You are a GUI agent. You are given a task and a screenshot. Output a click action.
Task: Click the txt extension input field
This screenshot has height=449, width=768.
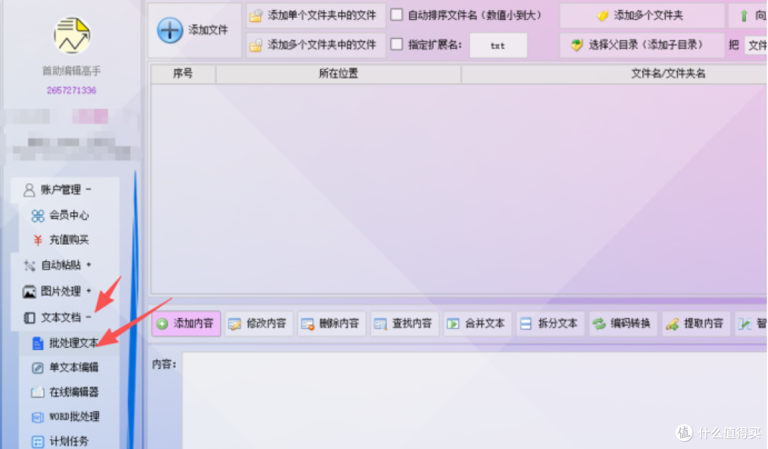tap(498, 46)
